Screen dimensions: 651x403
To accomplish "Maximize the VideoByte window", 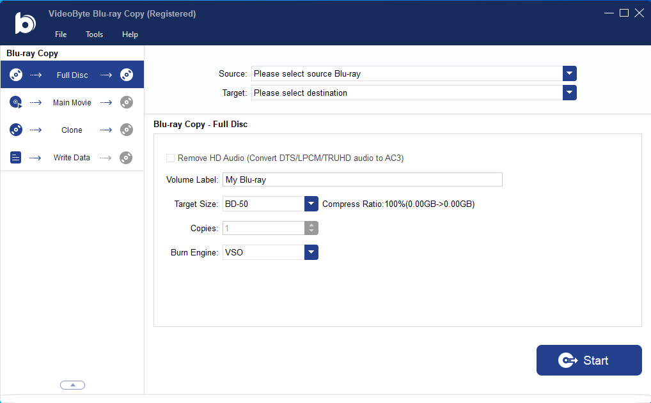I will point(624,13).
